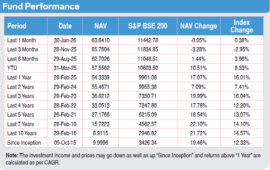Select the NAV column header
The width and height of the screenshot is (270, 170).
coord(100,26)
